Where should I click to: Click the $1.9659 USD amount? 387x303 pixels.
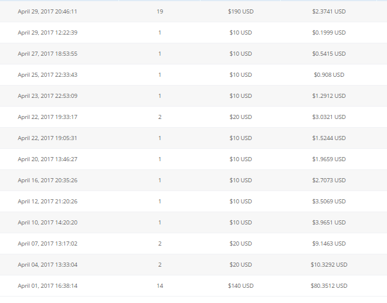tap(329, 159)
